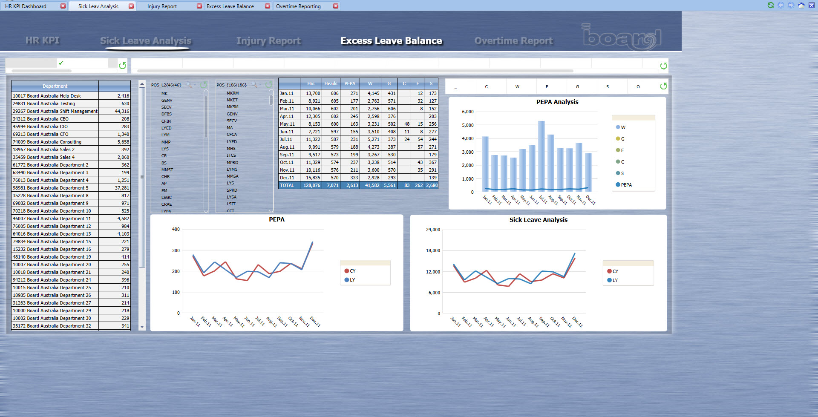The width and height of the screenshot is (818, 417).
Task: Click the forward navigation arrow icon
Action: tap(791, 5)
